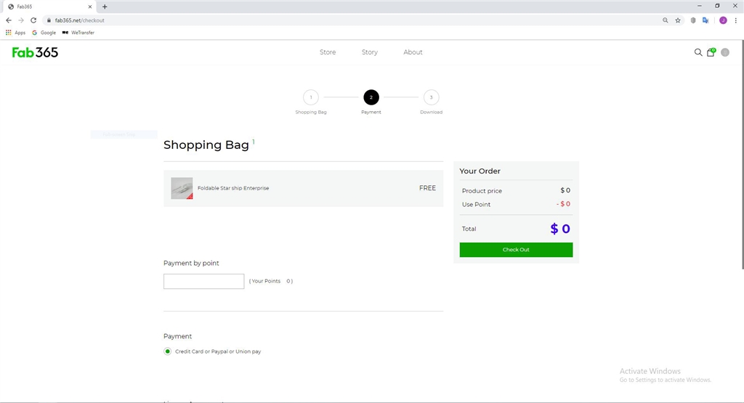
Task: Reload the page using the refresh icon
Action: pos(33,20)
